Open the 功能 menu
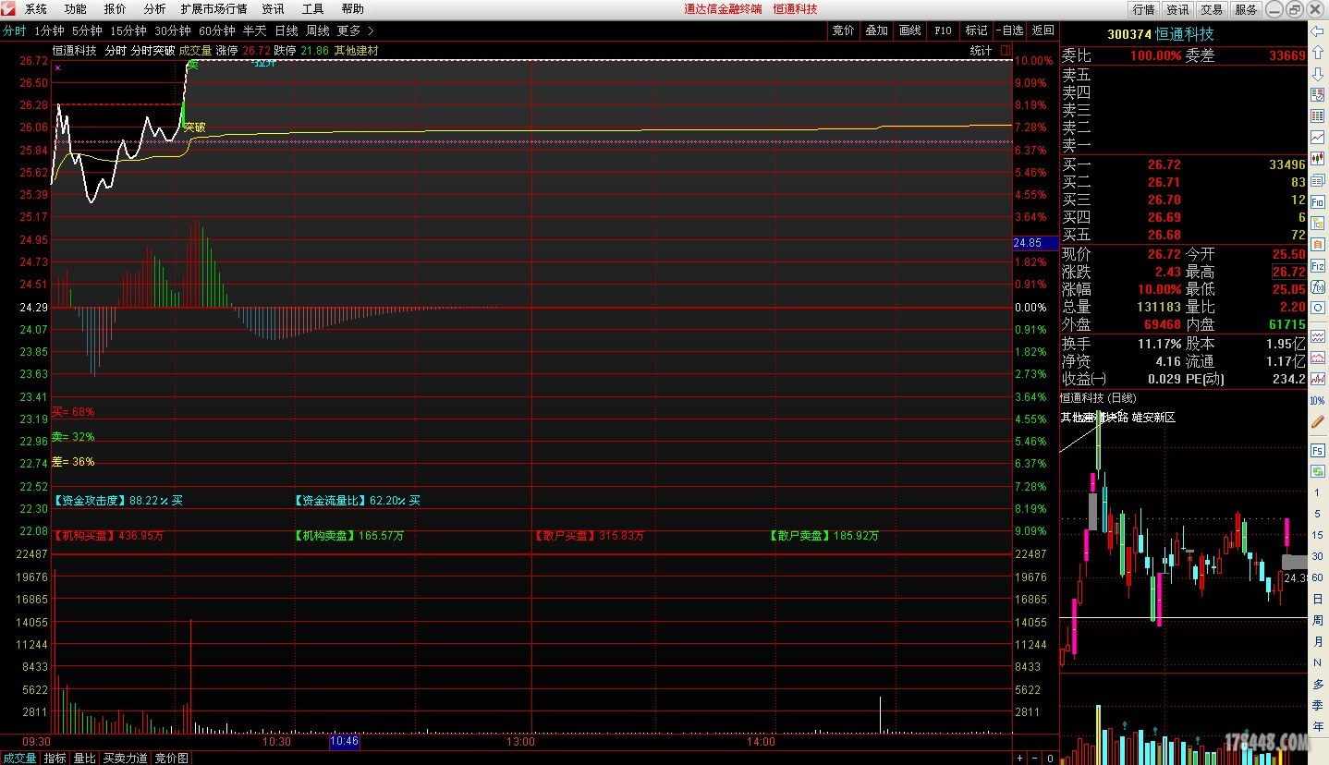 pyautogui.click(x=76, y=9)
